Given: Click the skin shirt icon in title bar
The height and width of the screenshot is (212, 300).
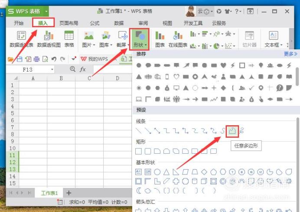Looking at the screenshot, I should click(x=228, y=11).
